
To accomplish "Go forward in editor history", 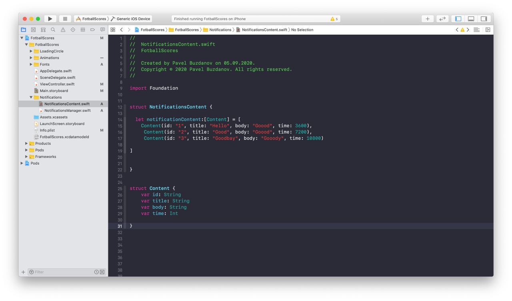I will (x=129, y=30).
